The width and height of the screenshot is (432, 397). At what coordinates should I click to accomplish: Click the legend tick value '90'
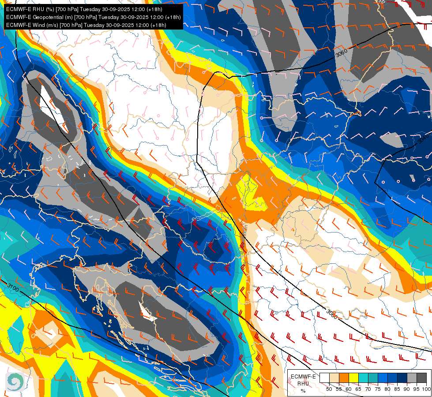407,389
